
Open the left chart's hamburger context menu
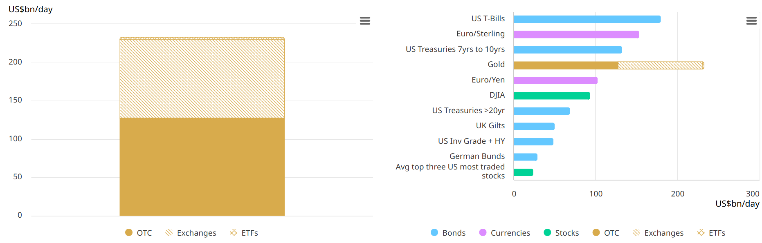point(365,21)
